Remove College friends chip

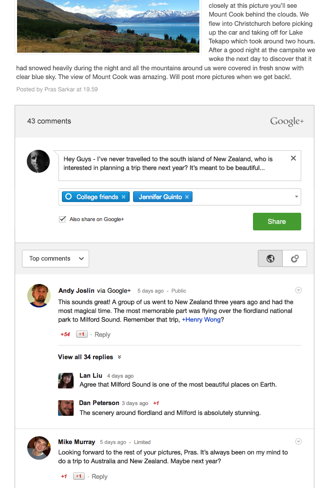click(123, 197)
